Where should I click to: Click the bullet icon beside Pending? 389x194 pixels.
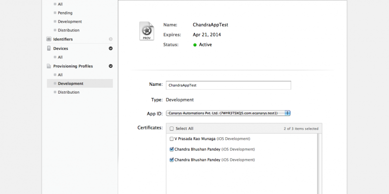(x=55, y=13)
